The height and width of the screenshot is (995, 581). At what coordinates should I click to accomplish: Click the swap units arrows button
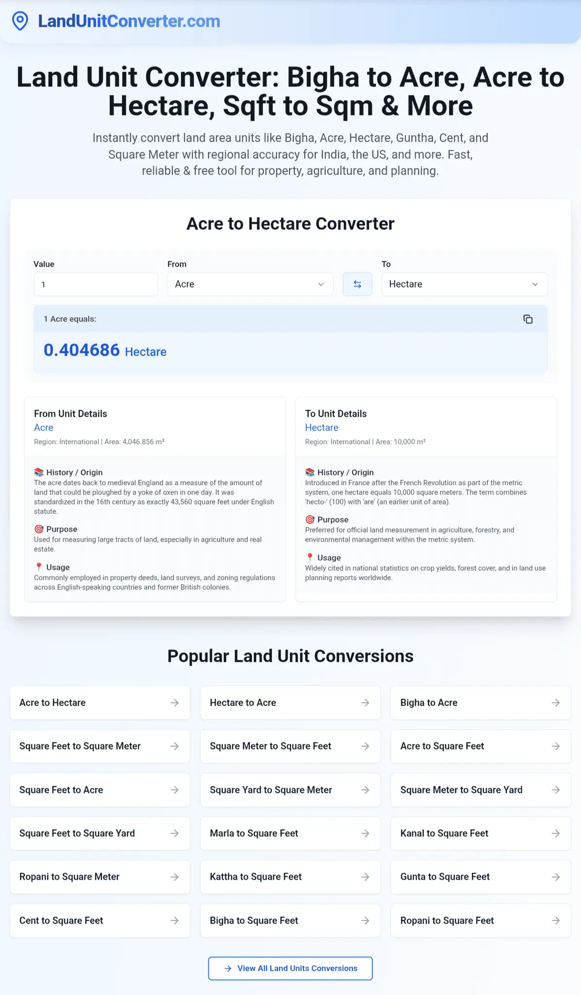point(357,284)
